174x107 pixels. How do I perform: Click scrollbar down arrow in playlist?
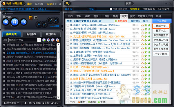tap(58, 98)
